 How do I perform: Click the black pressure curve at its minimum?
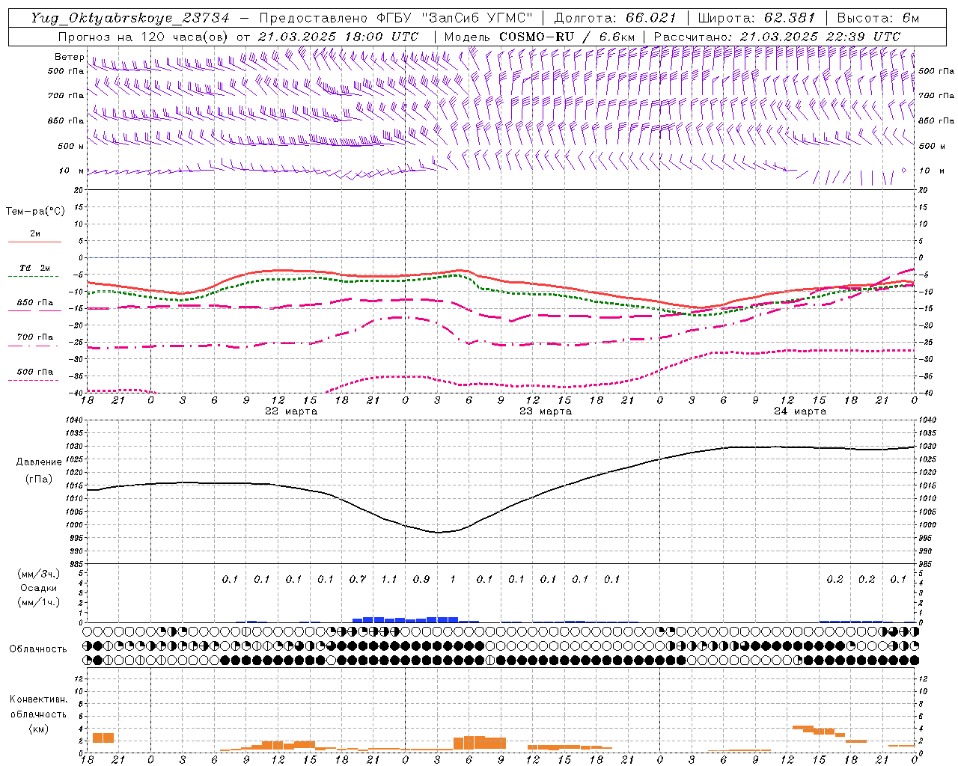pos(439,532)
